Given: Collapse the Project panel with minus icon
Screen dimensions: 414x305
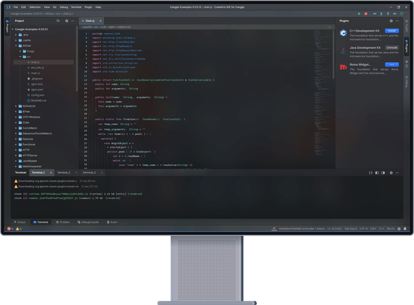Looking at the screenshot, I should click(x=73, y=21).
